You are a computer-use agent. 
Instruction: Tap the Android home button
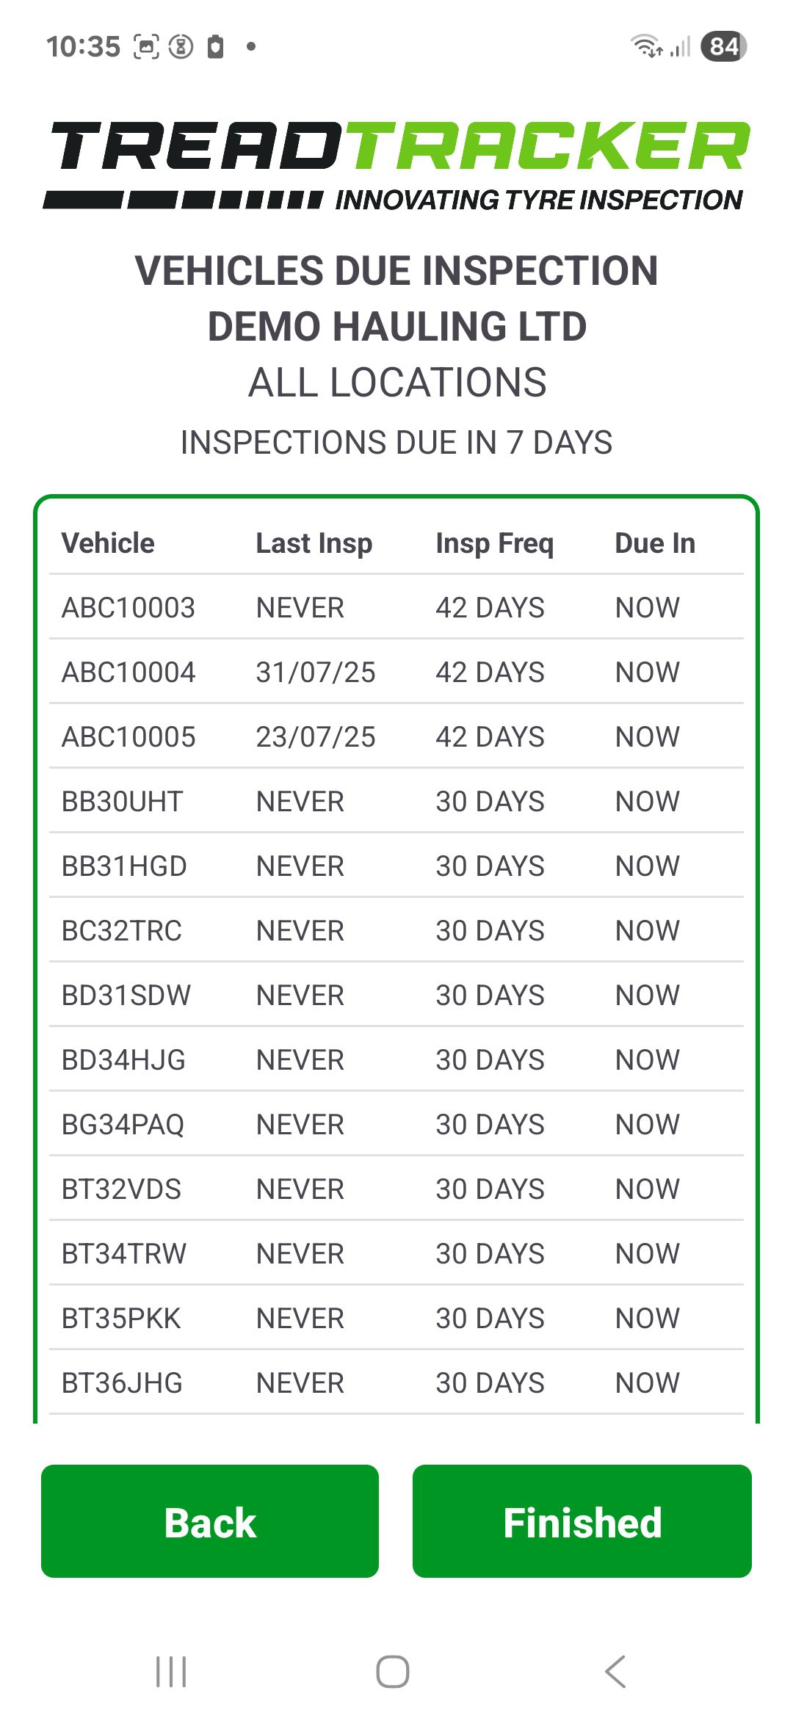click(x=393, y=1672)
